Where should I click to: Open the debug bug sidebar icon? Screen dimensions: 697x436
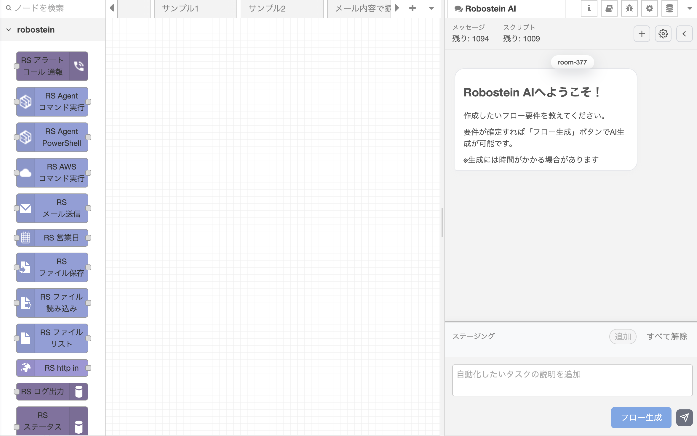point(629,9)
